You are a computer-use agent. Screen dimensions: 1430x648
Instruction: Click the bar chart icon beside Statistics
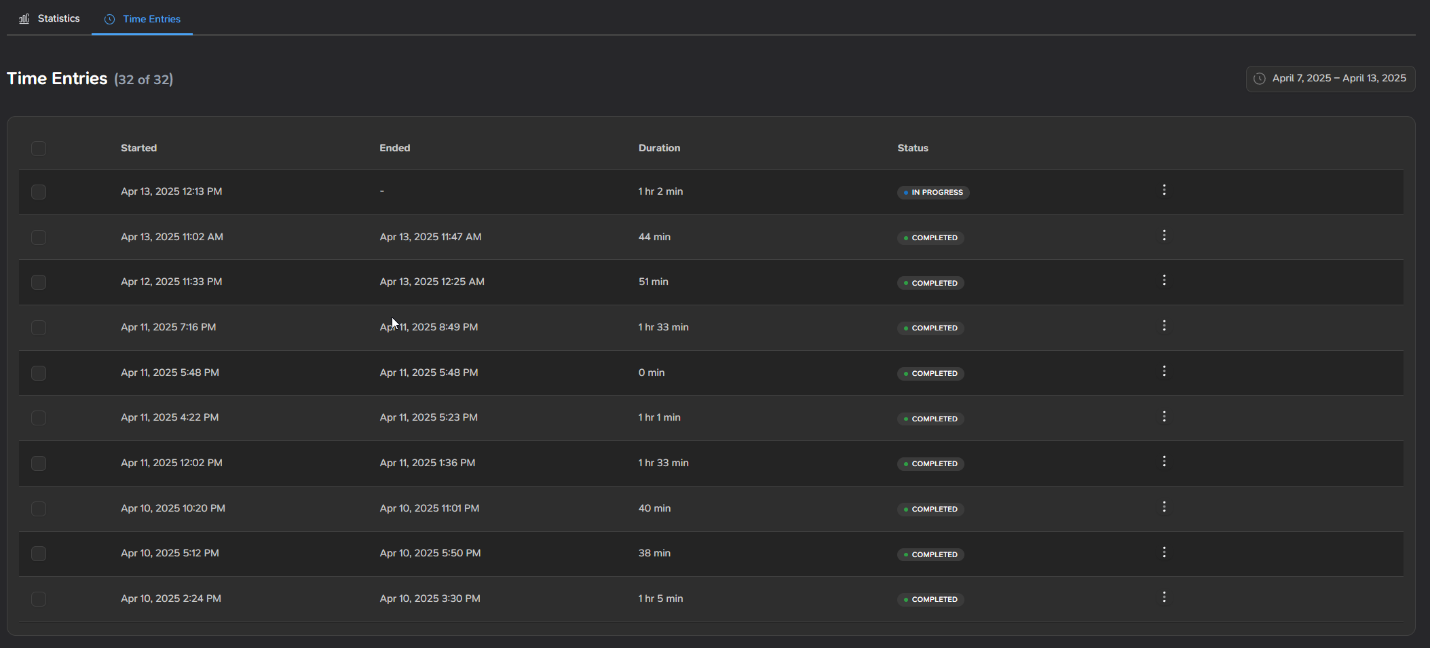pyautogui.click(x=22, y=18)
